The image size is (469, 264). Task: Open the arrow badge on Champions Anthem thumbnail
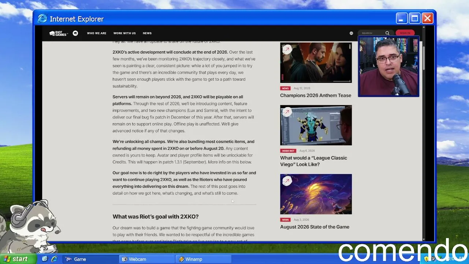(287, 49)
